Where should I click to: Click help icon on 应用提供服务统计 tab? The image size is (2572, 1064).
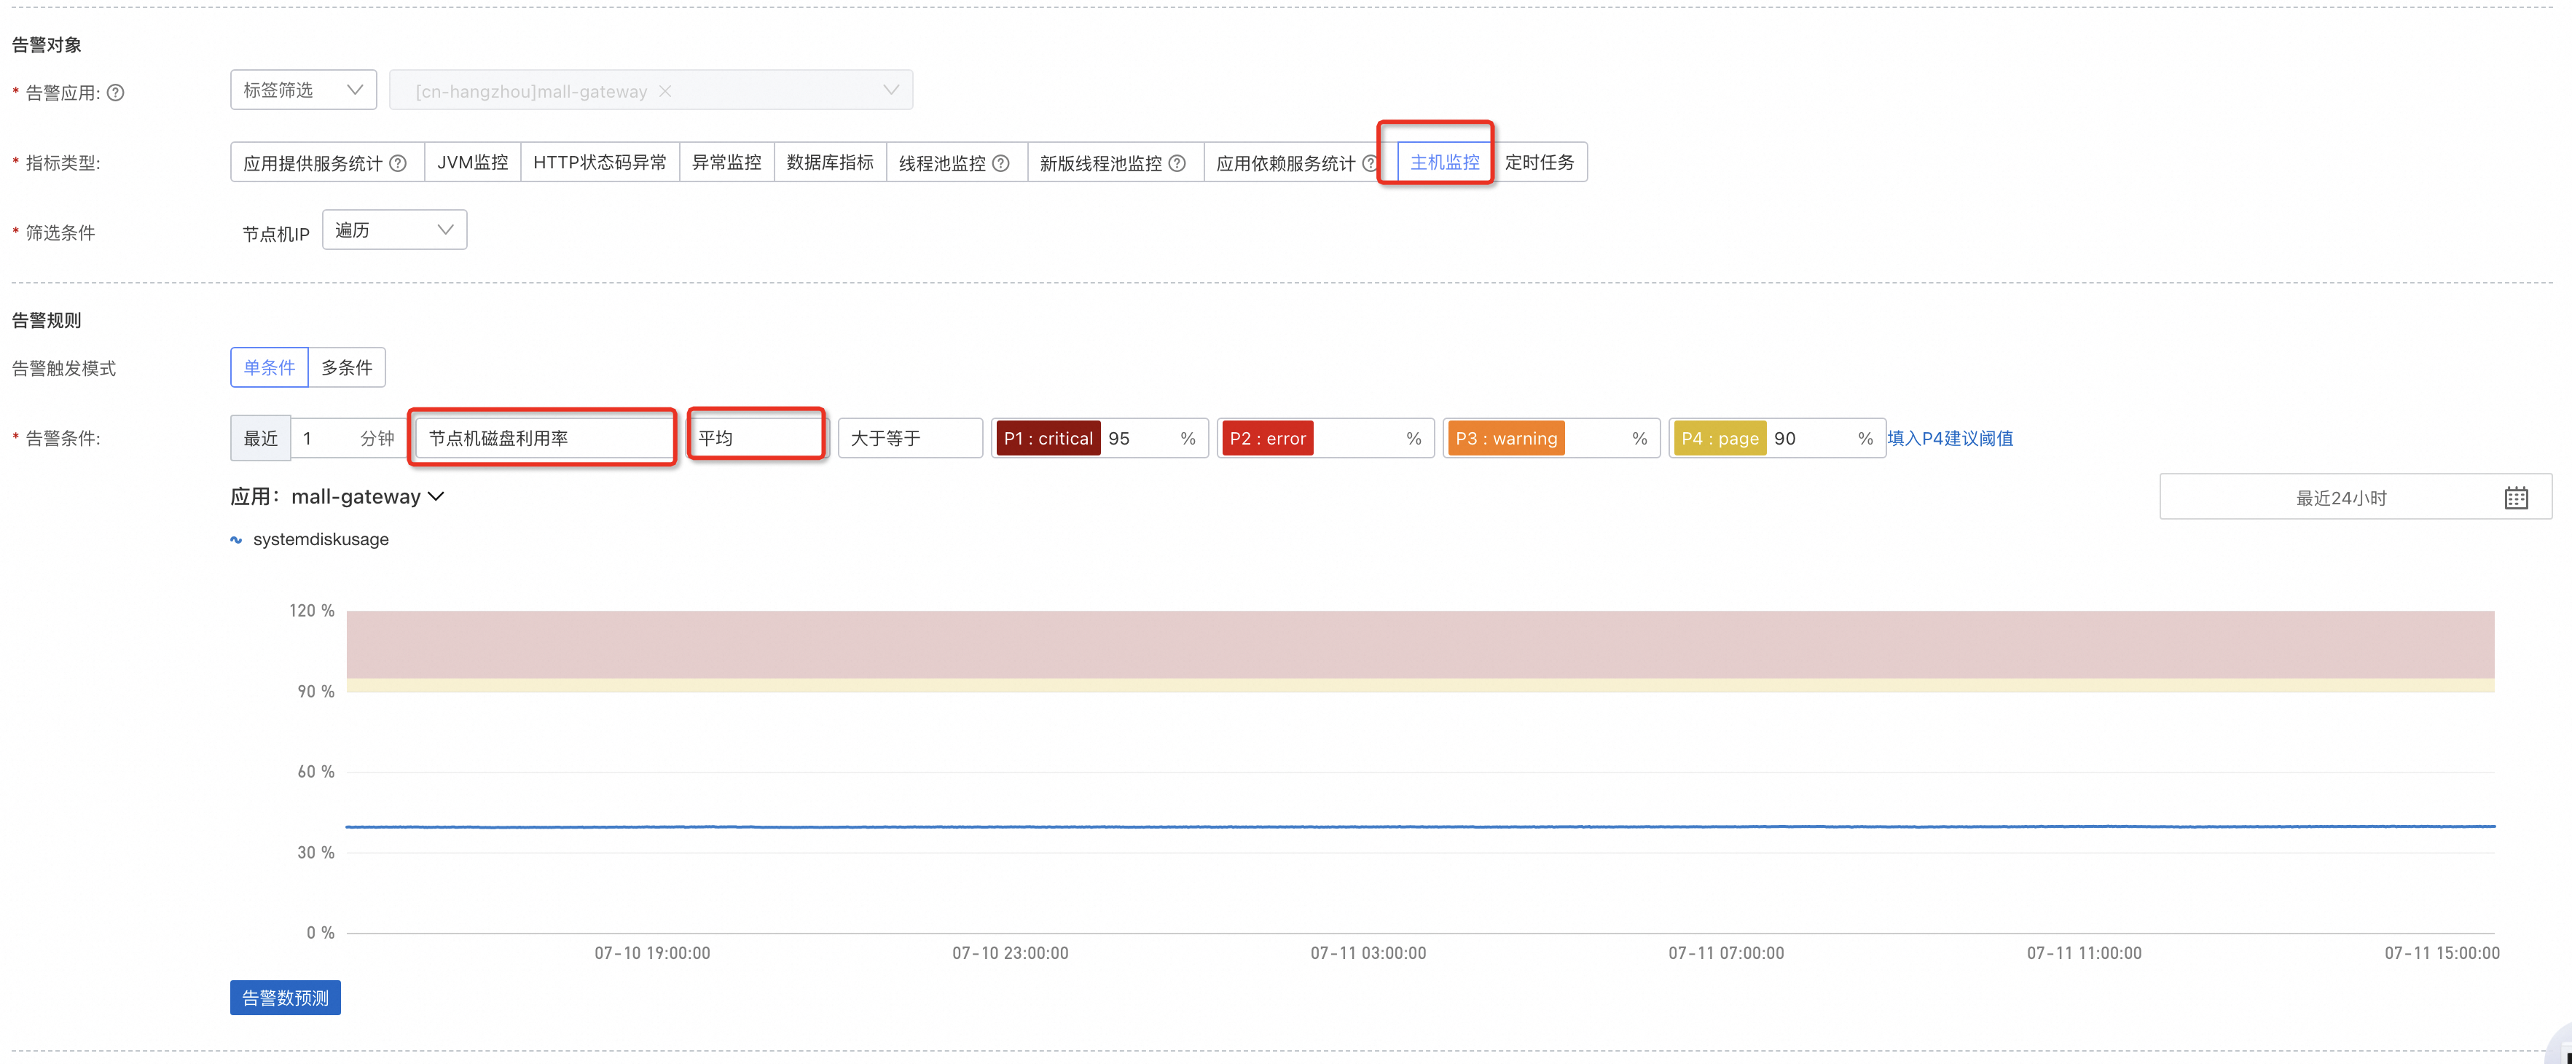click(397, 163)
